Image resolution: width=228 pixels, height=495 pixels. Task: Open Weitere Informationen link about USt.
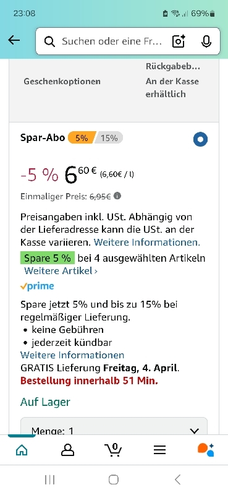(147, 243)
